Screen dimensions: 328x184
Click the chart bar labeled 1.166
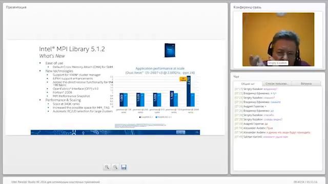(172, 99)
